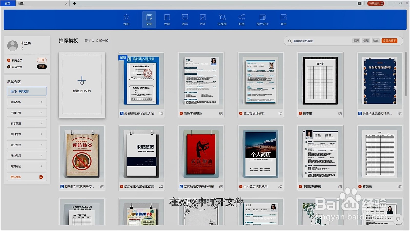Click 换一换 to refresh recommended templates
The height and width of the screenshot is (231, 410).
pos(102,40)
